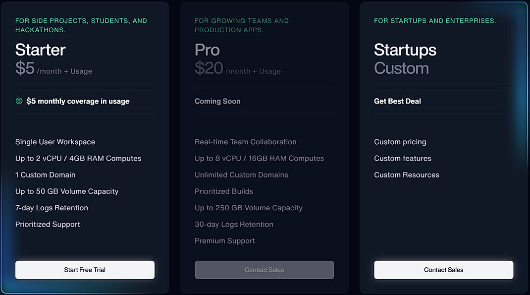Click "/month + Usage" beside the $20 price
530x295 pixels.
[x=253, y=71]
